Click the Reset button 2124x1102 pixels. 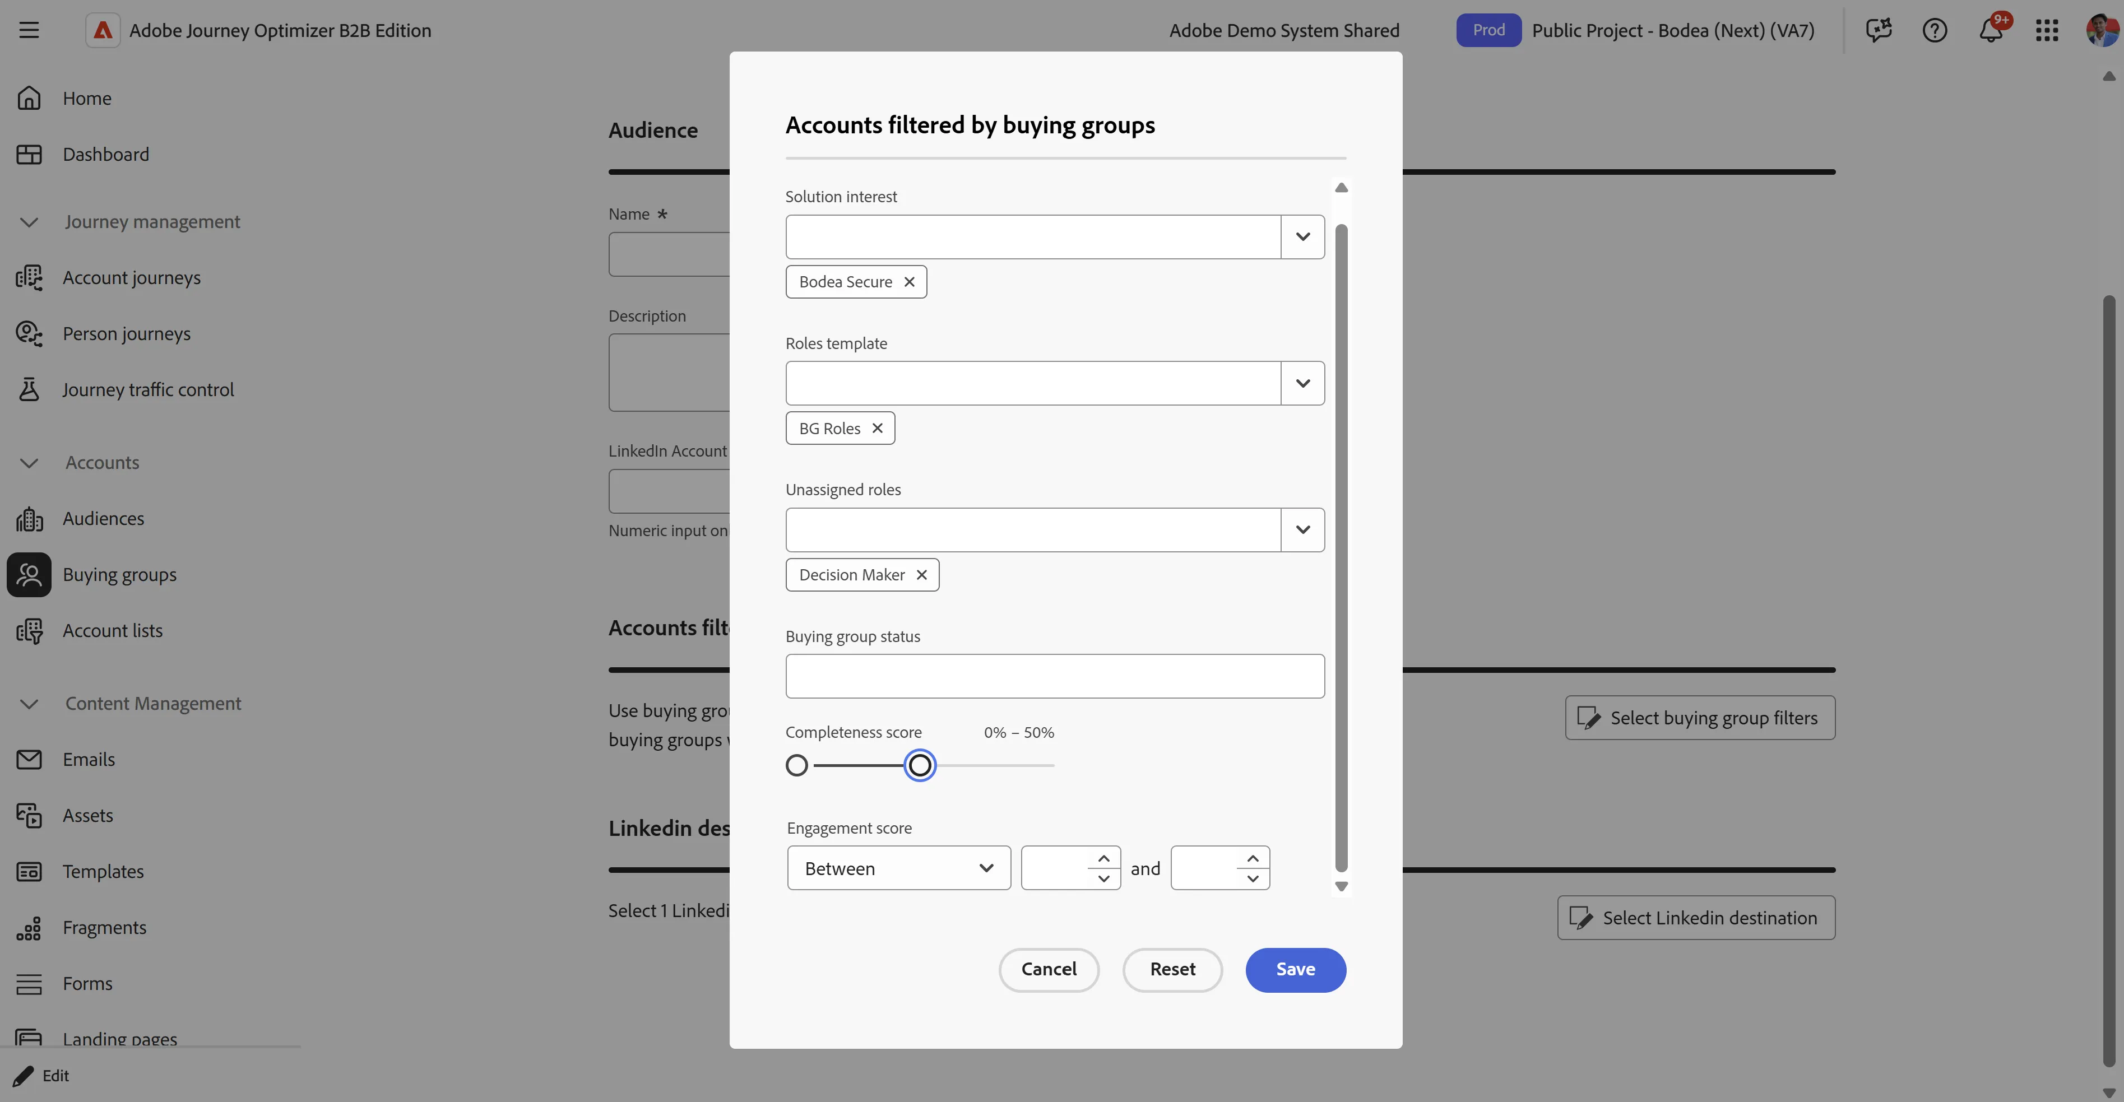click(1172, 969)
